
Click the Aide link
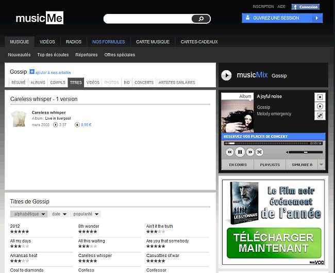click(281, 7)
